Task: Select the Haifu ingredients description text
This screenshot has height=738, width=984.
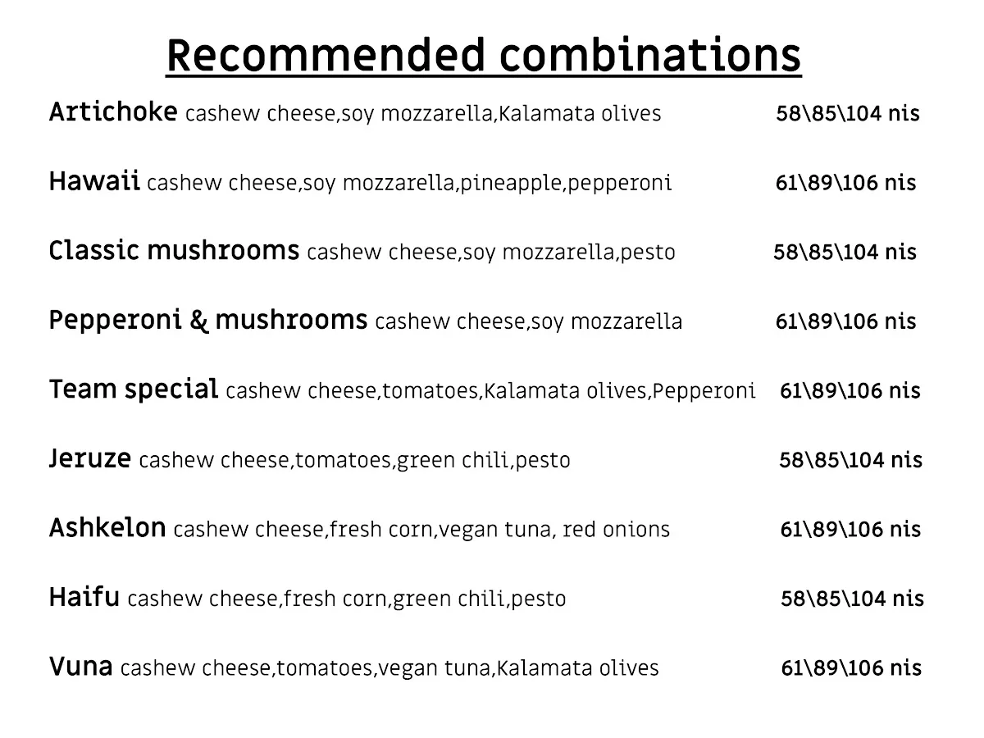Action: pyautogui.click(x=346, y=599)
